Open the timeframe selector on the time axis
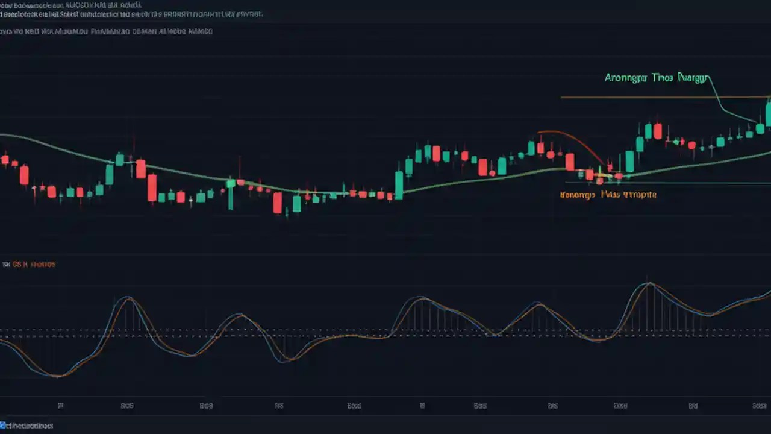This screenshot has width=771, height=434. (385, 406)
